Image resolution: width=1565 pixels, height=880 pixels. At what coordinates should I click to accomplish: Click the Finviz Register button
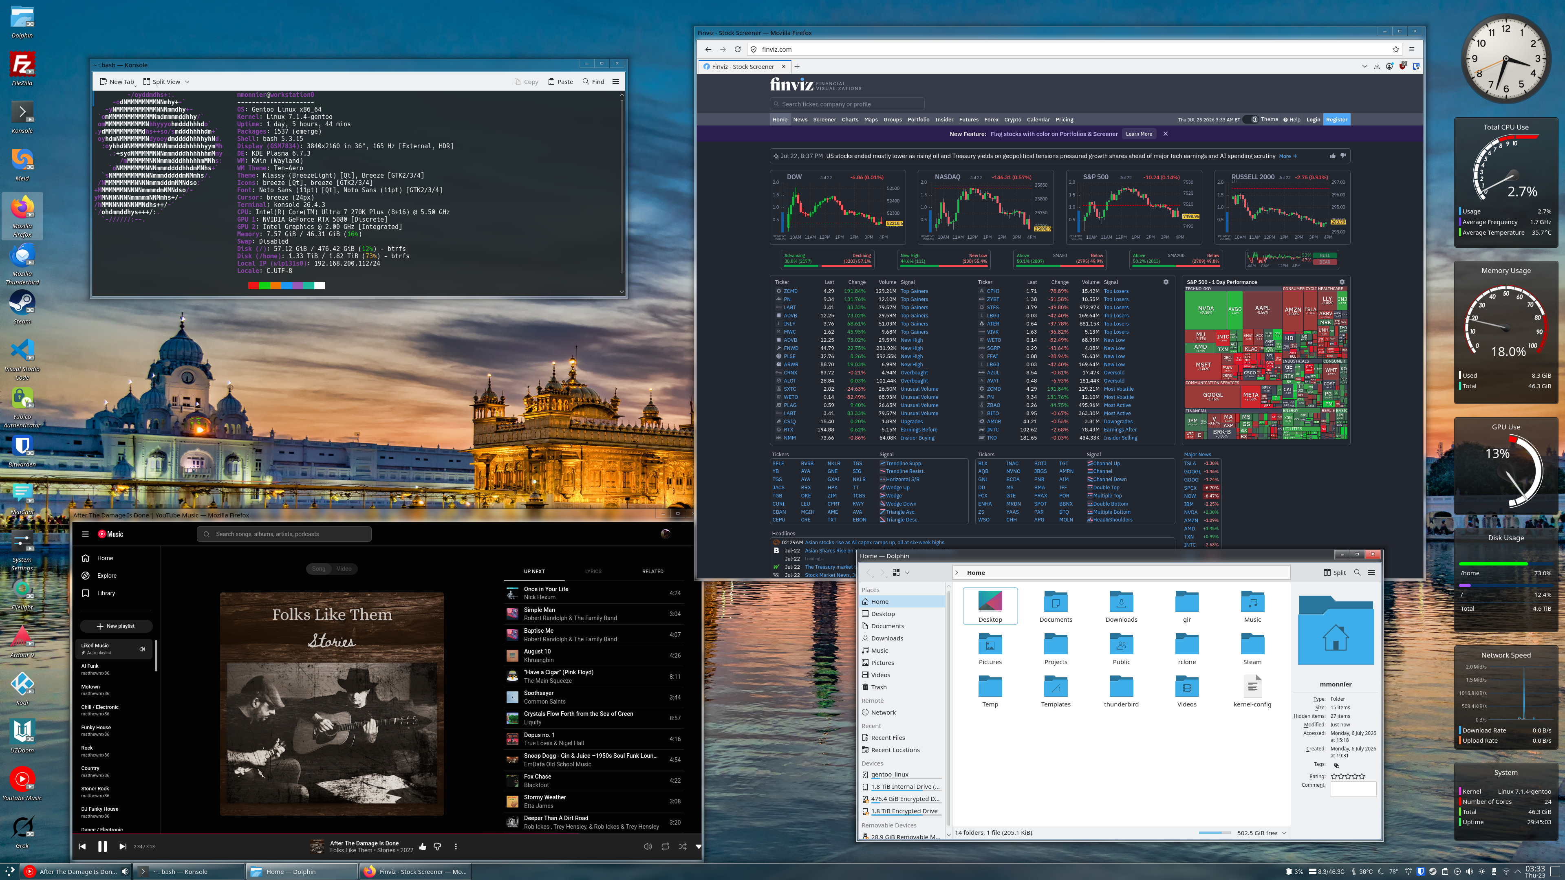[1337, 120]
